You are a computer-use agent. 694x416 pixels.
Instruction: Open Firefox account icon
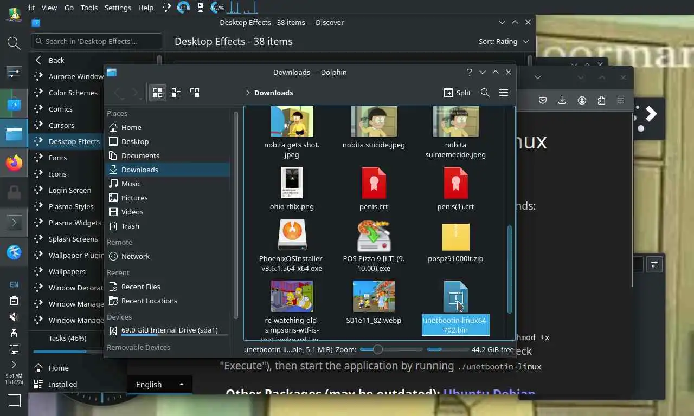coord(582,100)
